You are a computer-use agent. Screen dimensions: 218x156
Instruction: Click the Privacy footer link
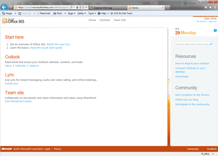pyautogui.click(x=57, y=149)
